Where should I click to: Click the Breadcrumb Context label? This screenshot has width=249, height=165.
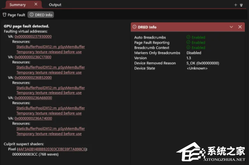pyautogui.click(x=151, y=48)
